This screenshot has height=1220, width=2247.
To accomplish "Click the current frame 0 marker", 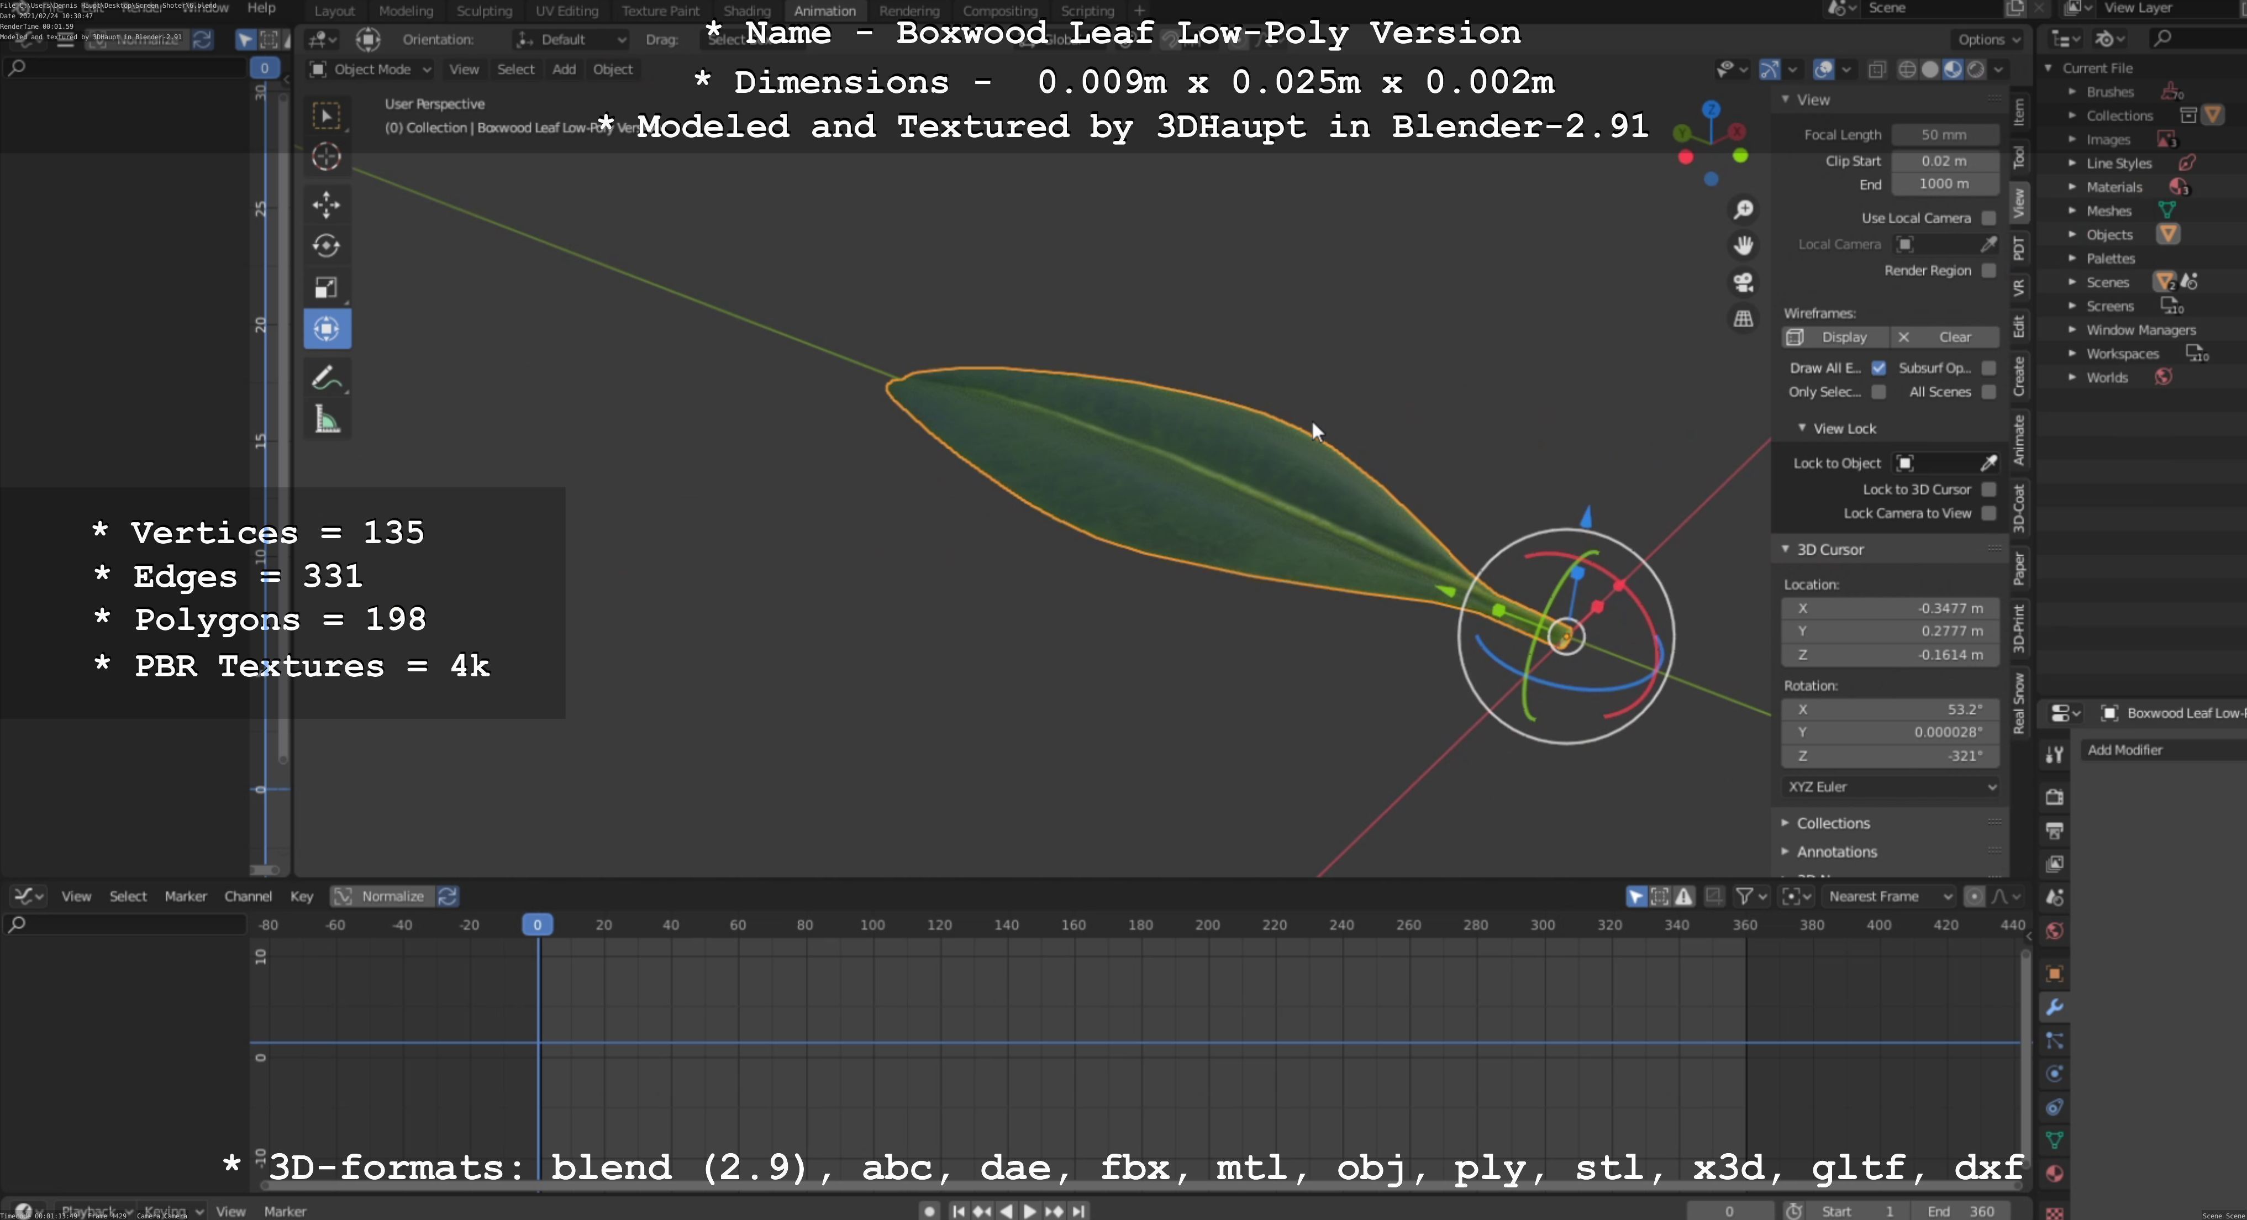I will [538, 924].
